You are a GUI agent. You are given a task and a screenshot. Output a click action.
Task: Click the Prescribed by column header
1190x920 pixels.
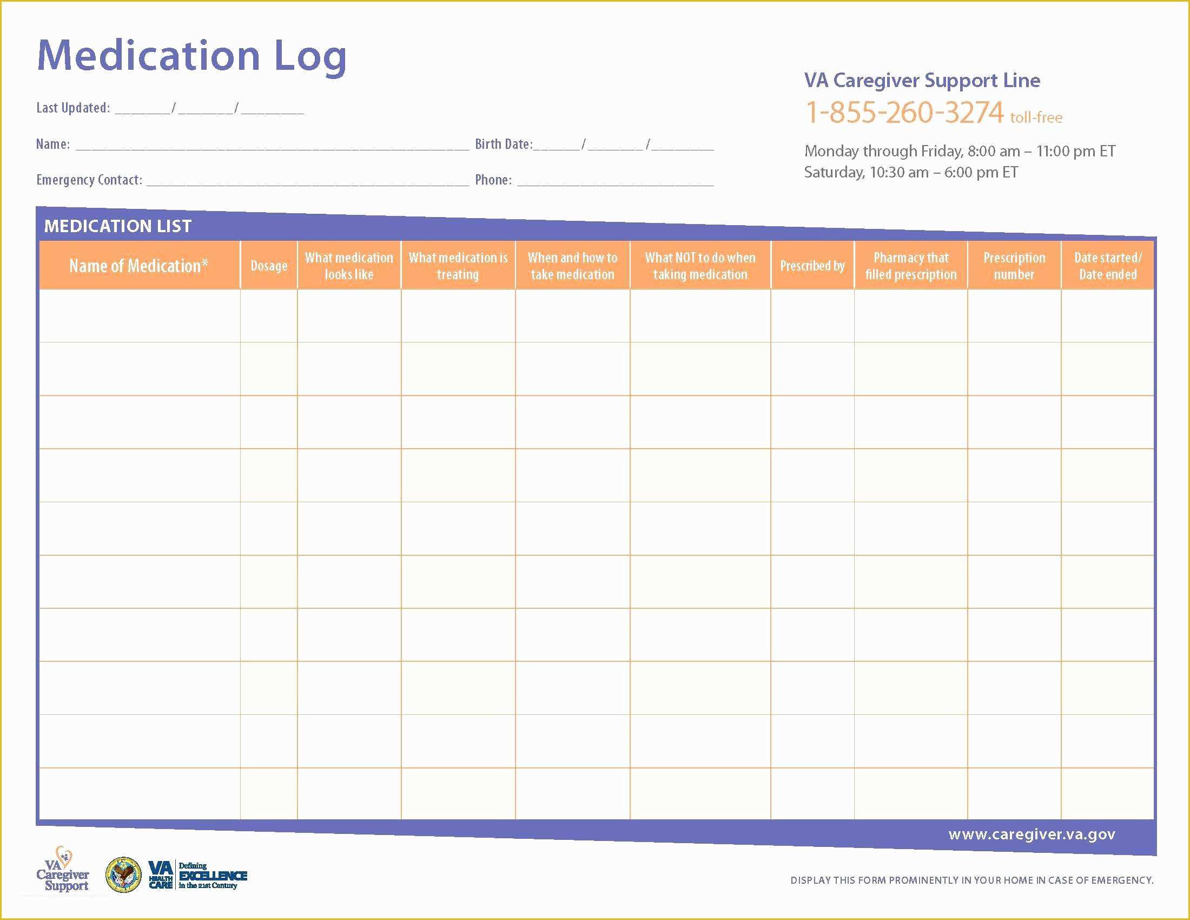pyautogui.click(x=812, y=265)
